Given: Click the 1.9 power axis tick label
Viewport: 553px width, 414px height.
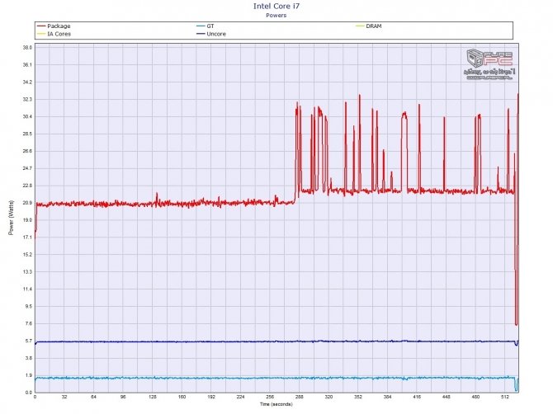Looking at the screenshot, I should click(x=29, y=375).
